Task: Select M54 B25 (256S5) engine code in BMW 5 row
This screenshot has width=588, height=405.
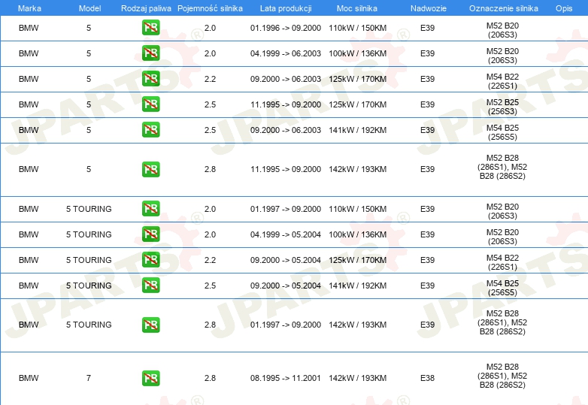Action: (502, 132)
